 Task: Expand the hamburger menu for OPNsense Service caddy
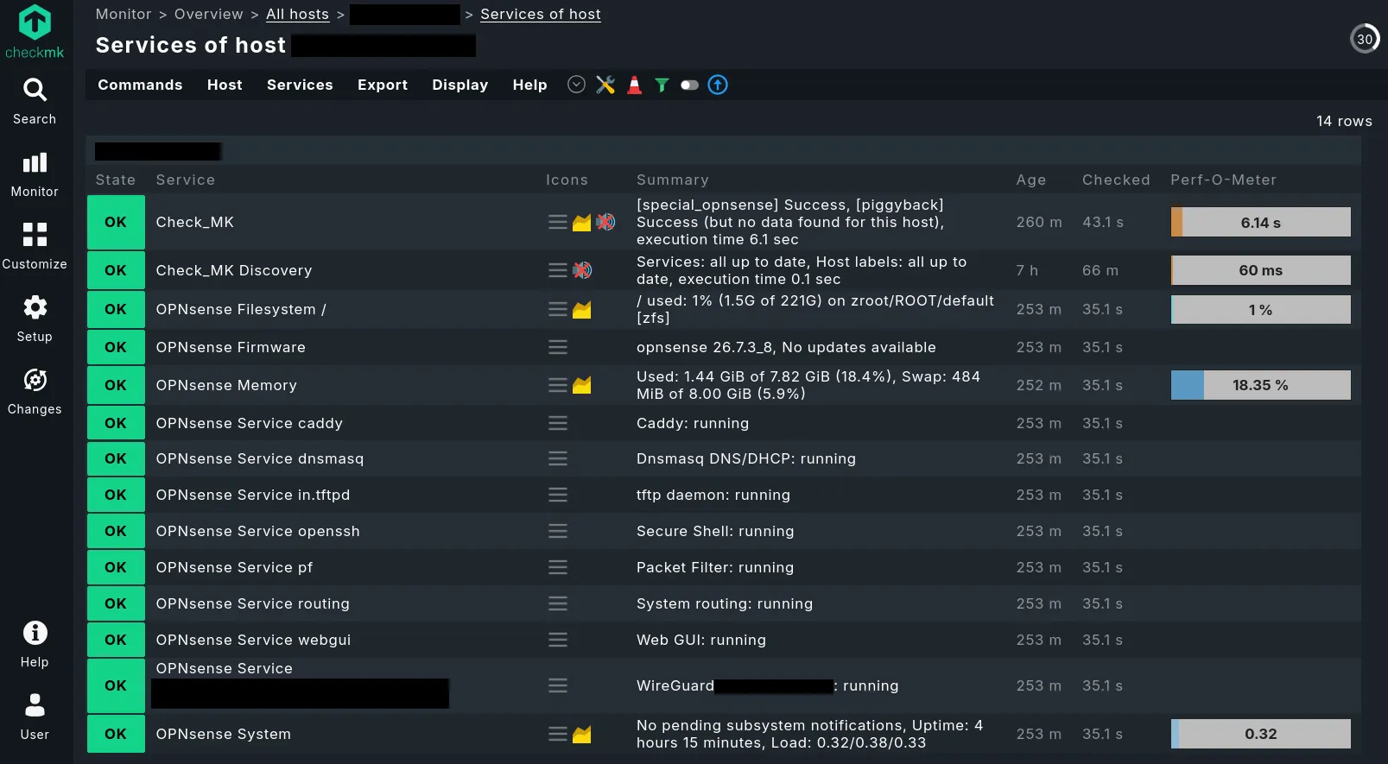558,423
